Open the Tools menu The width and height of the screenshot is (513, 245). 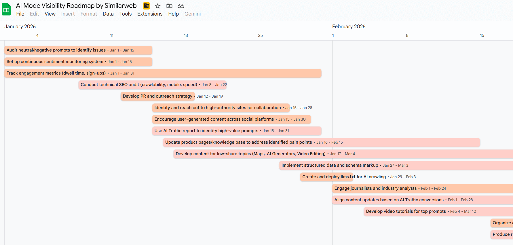126,14
